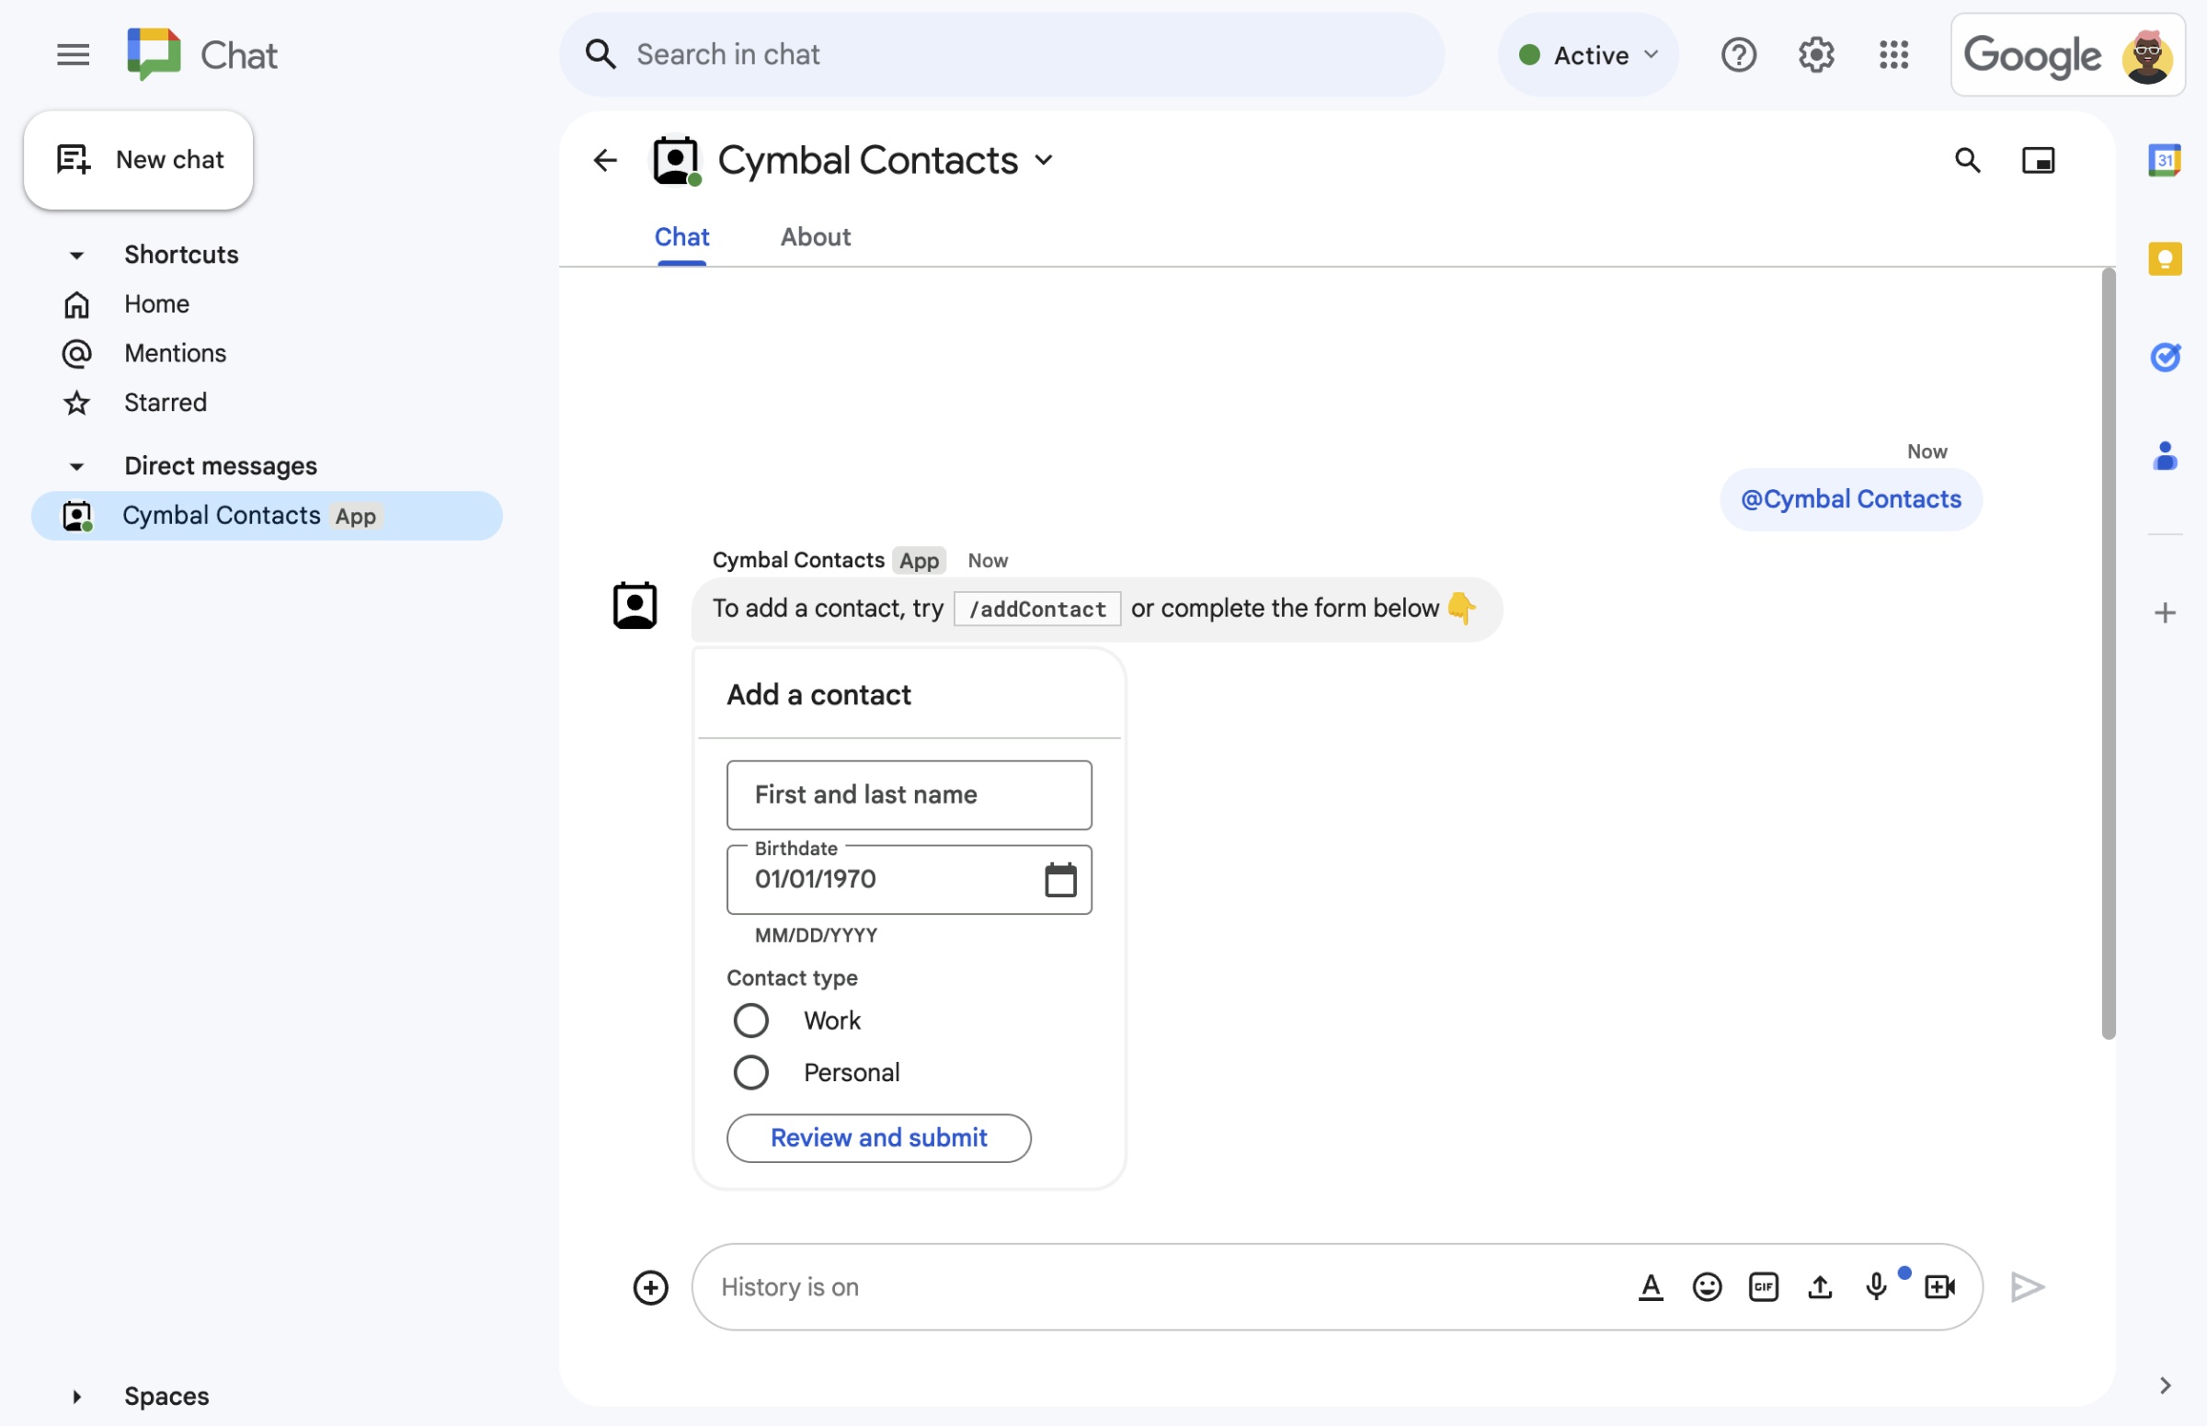Click the Cymbal Contacts profile icon
This screenshot has height=1426, width=2207.
[676, 159]
